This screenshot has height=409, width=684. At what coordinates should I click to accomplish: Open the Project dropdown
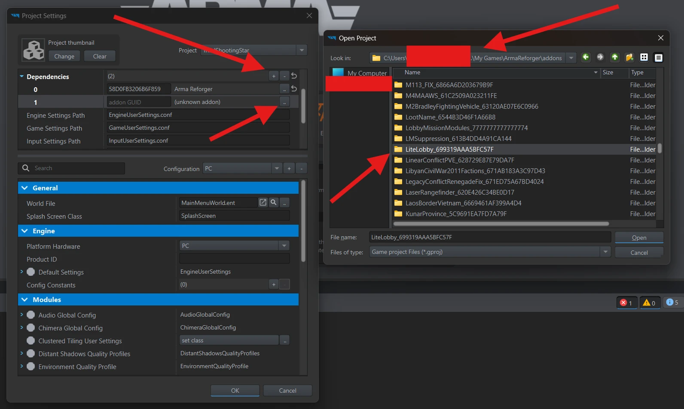pyautogui.click(x=302, y=50)
